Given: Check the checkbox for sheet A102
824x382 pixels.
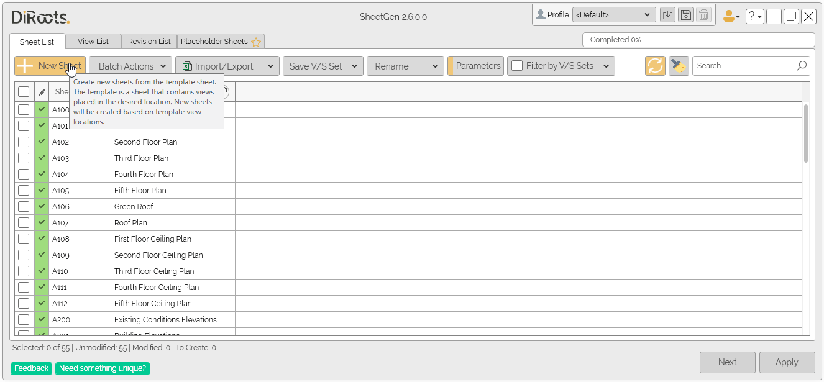Looking at the screenshot, I should tap(24, 142).
